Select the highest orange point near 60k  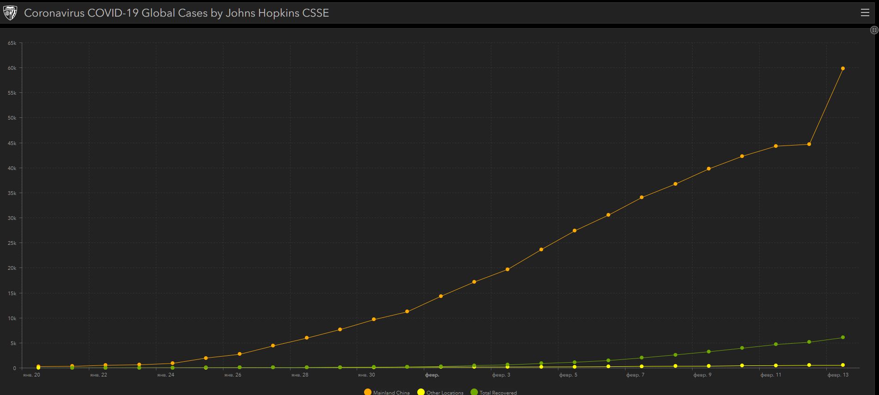(x=842, y=68)
